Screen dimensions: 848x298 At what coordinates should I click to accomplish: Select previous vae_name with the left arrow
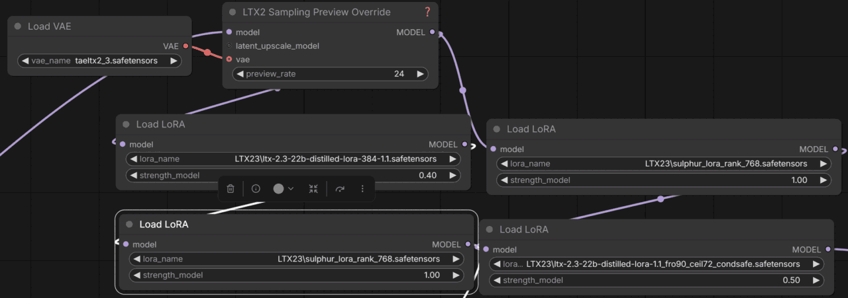pos(25,61)
